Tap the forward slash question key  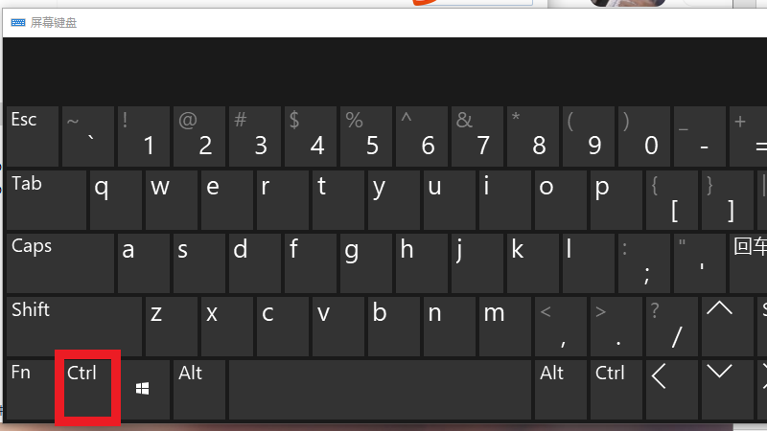(x=672, y=327)
